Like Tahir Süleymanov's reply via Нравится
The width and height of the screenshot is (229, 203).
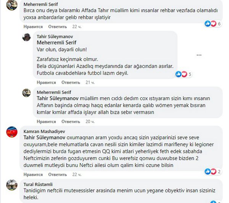(x=46, y=82)
